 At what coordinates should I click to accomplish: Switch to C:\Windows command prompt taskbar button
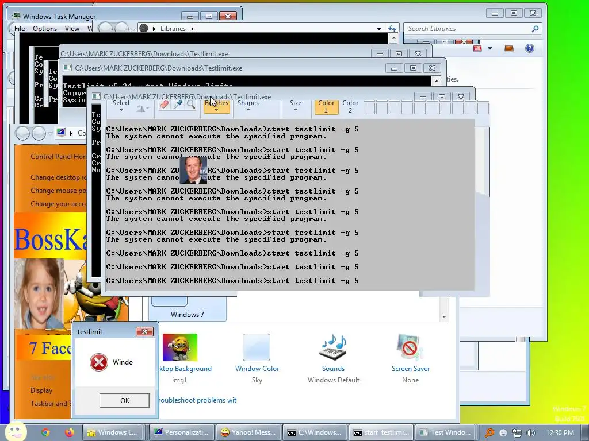(315, 432)
